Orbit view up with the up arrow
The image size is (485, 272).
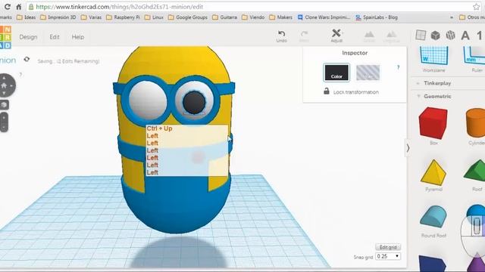tap(4, 78)
